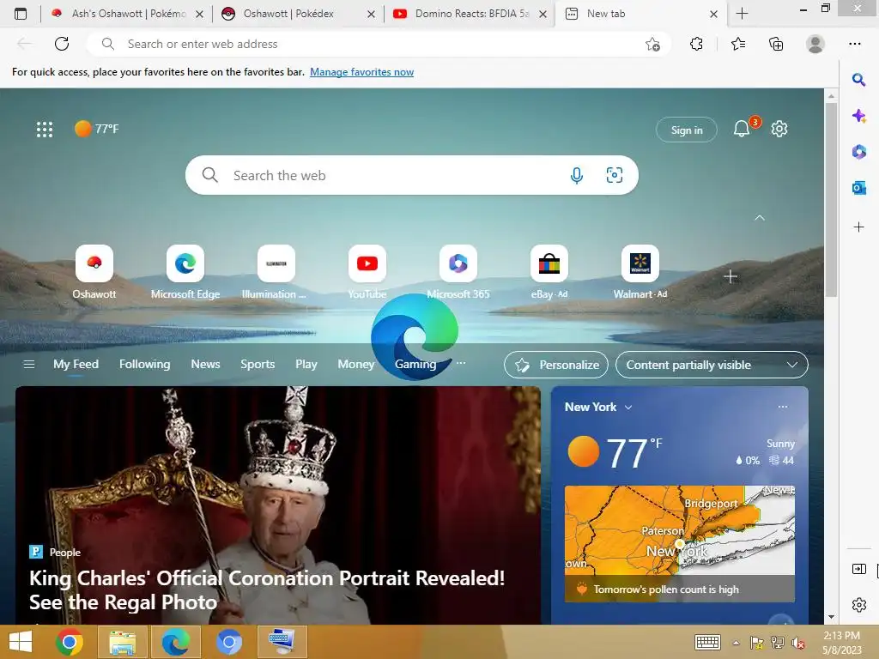Open notifications bell with 3 badge
The image size is (879, 659).
coord(742,129)
